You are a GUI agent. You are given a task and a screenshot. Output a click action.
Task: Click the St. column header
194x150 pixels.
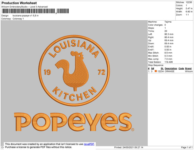tap(162, 69)
